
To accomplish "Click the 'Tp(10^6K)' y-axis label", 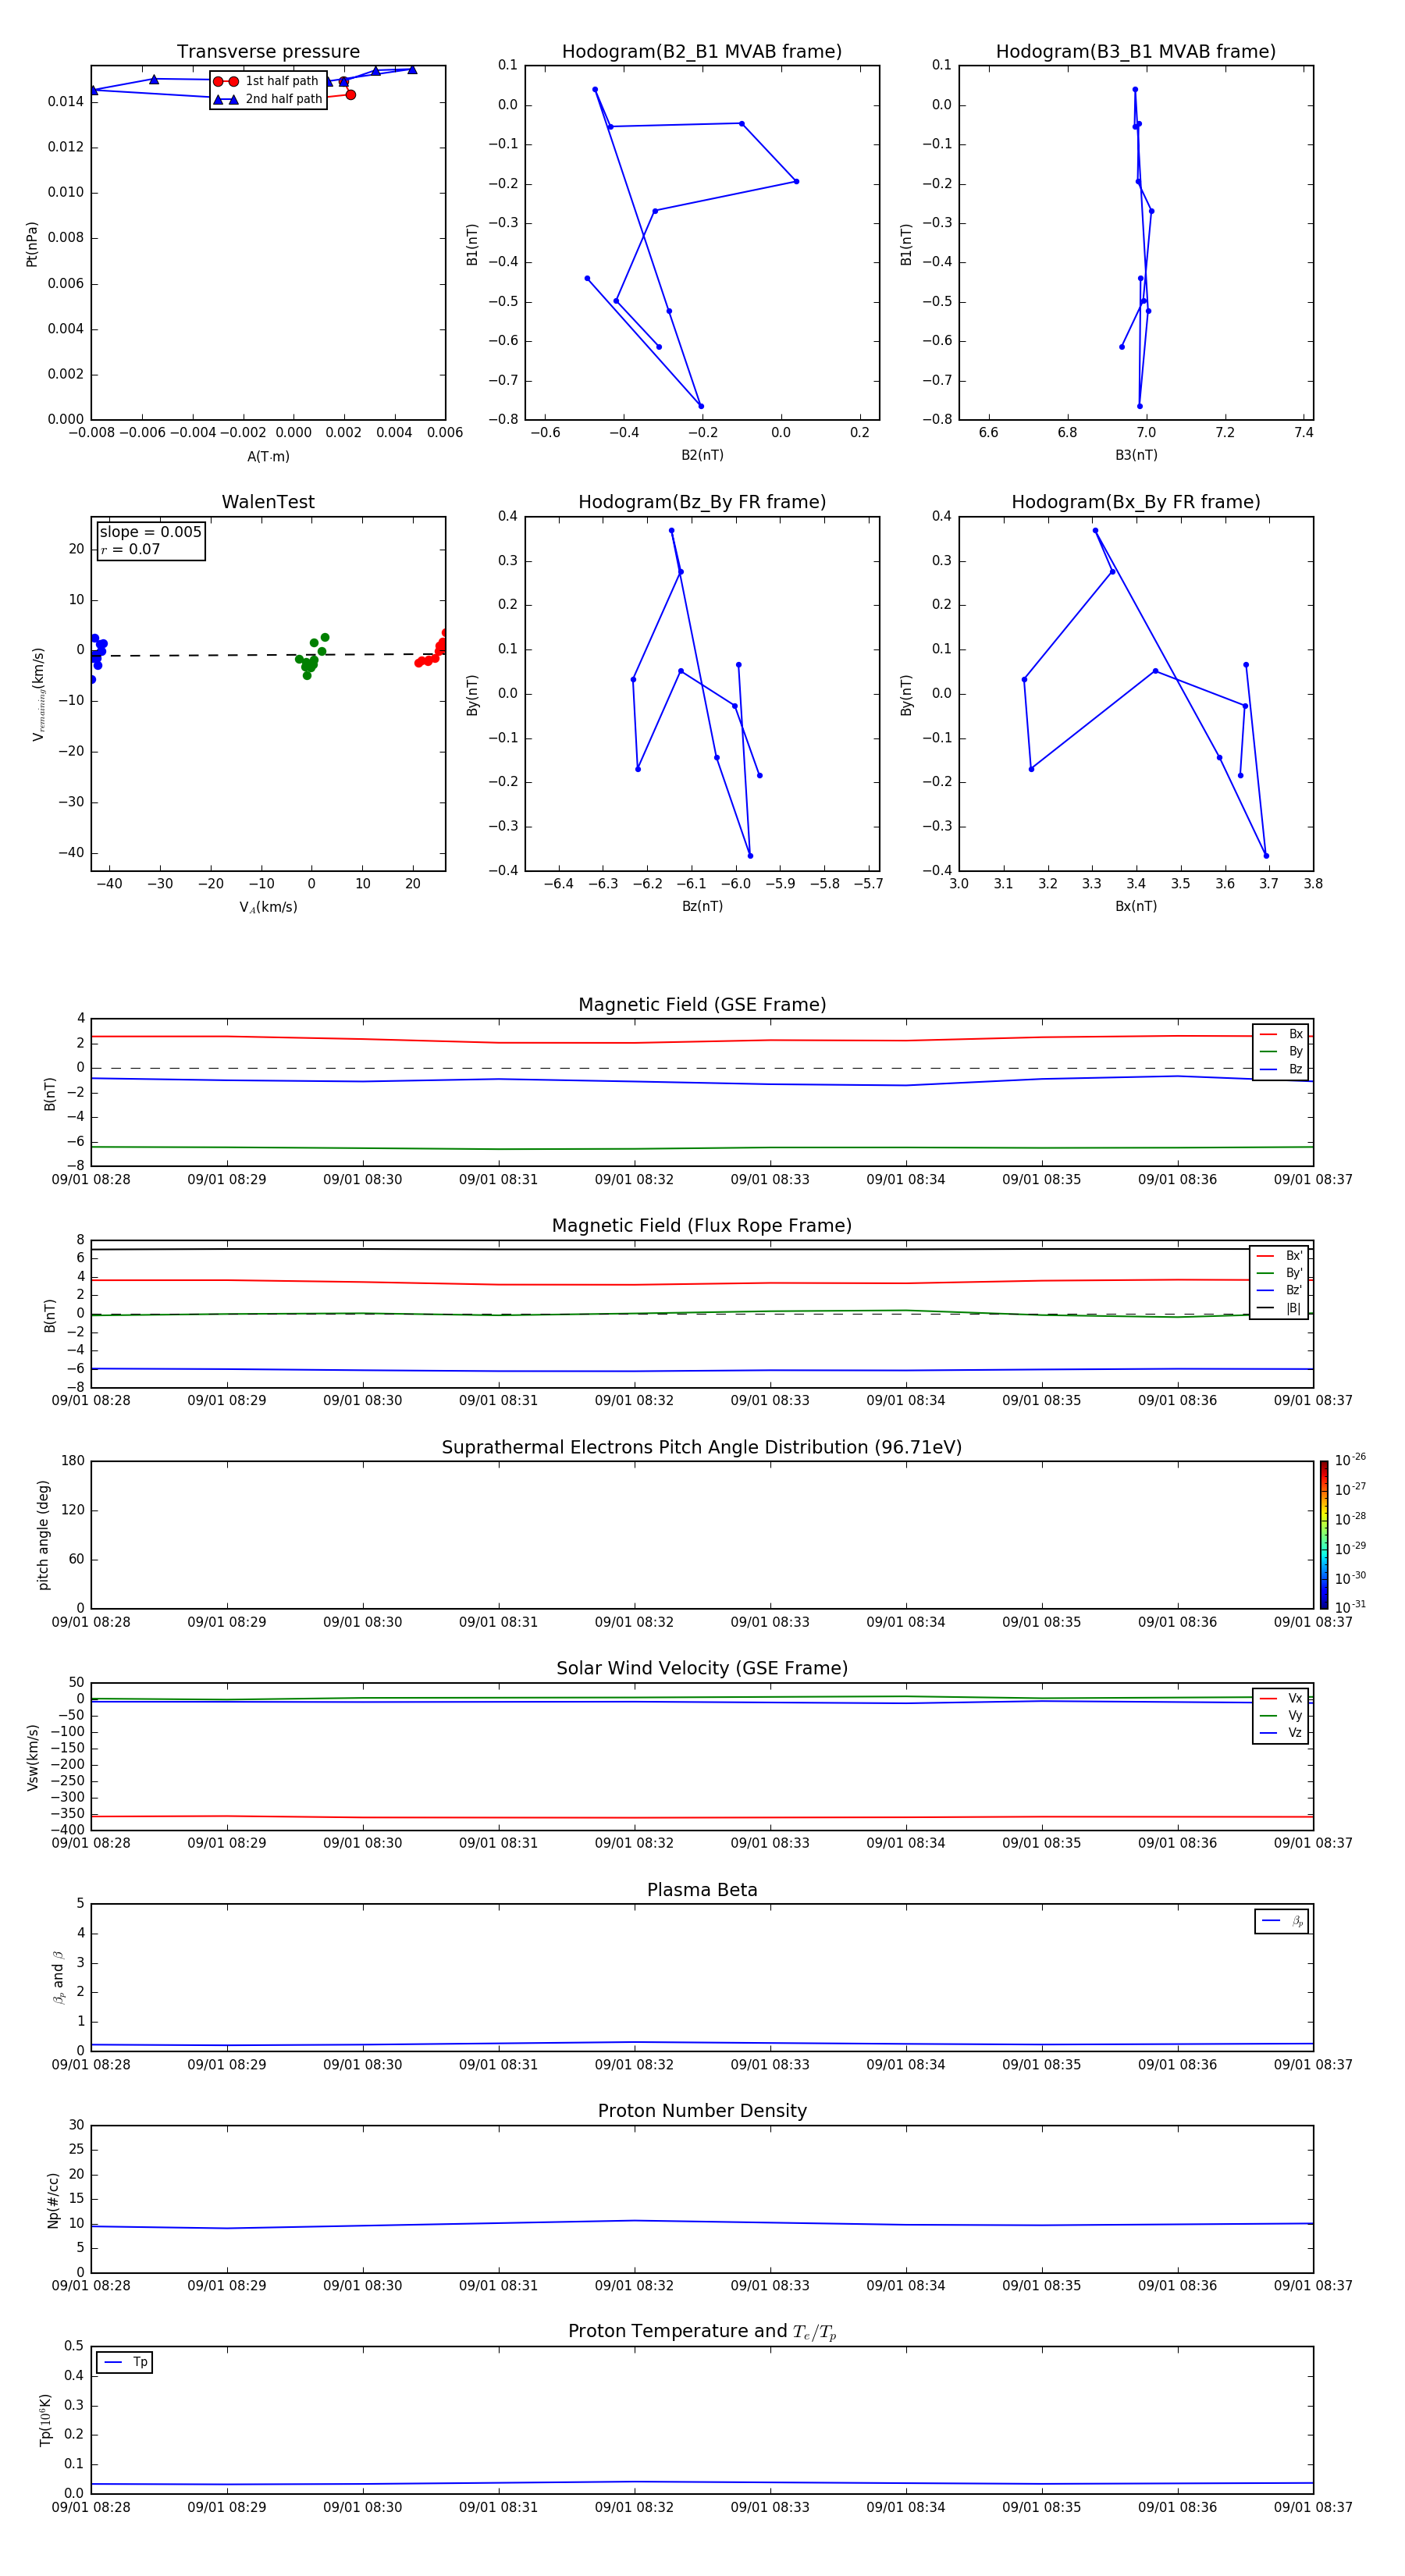I will pos(45,2420).
